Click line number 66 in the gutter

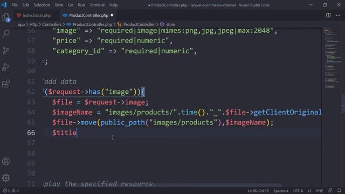31,133
